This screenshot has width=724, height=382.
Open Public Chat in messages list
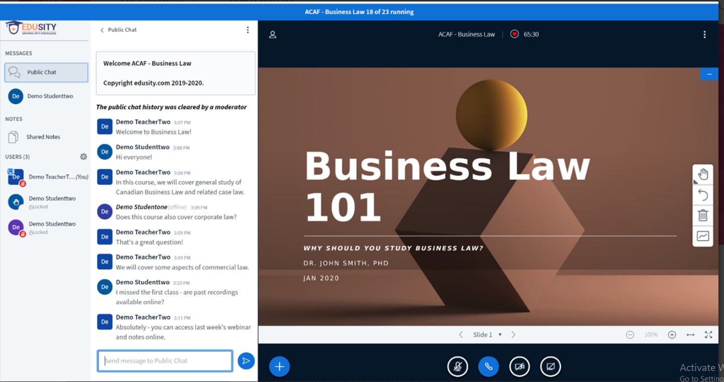coord(46,72)
